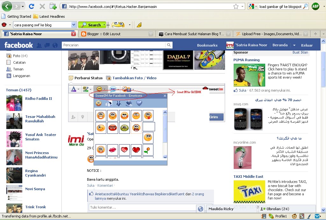Add location with the pin icon
Image resolution: width=326 pixels, height=220 pixels.
82,117
